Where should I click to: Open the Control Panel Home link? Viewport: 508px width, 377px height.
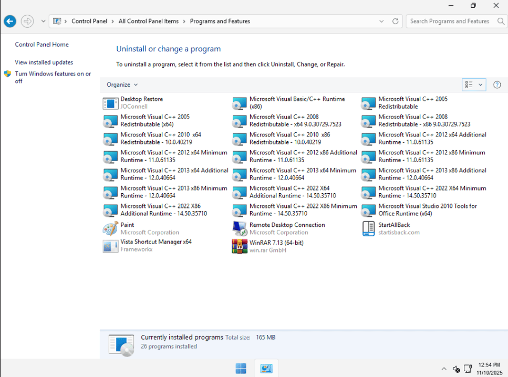point(42,45)
